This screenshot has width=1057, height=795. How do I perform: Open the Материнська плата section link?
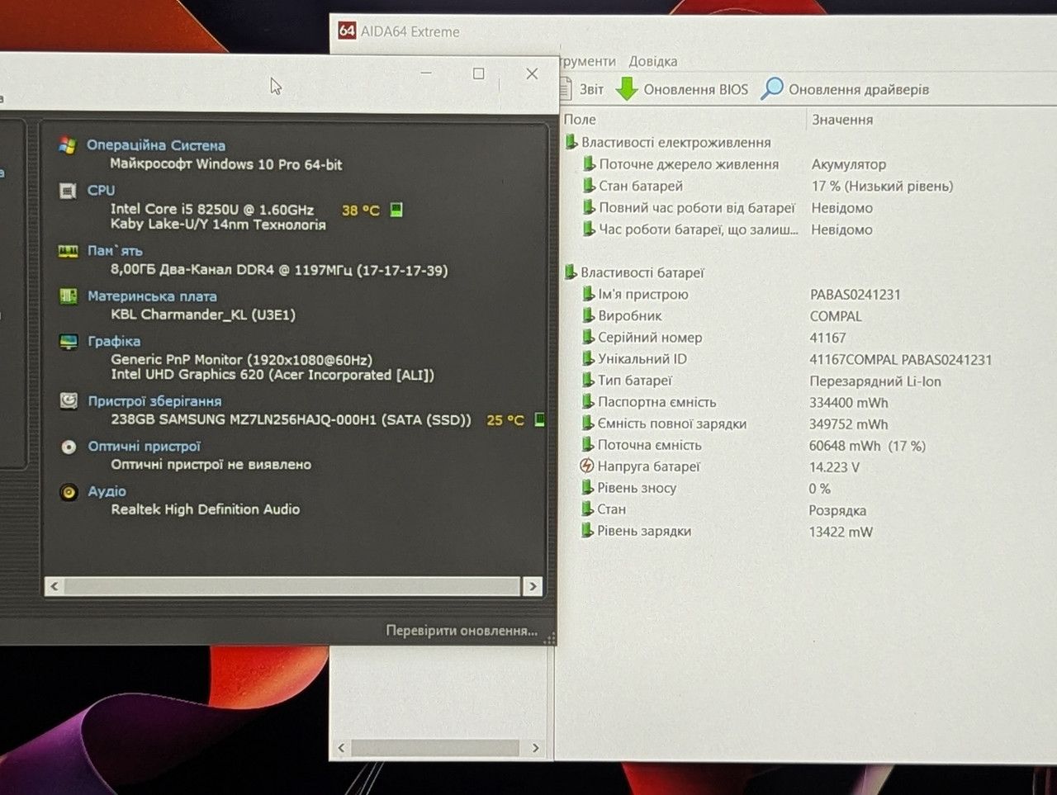pos(152,296)
